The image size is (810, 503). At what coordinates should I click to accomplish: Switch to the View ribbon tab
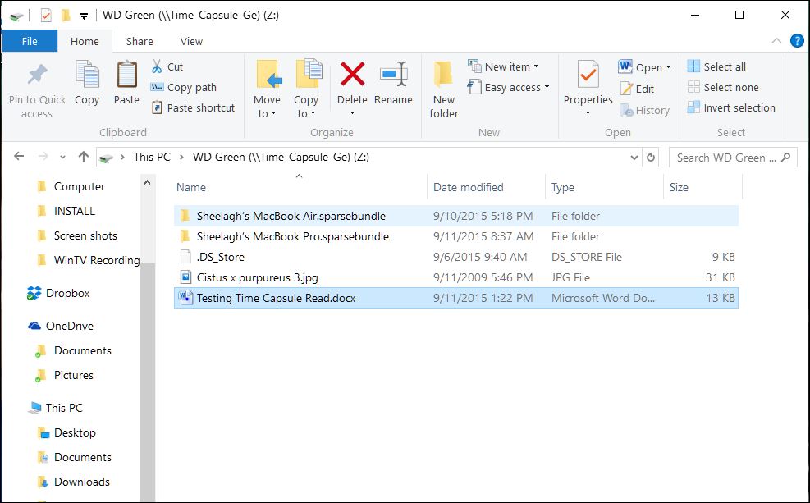click(191, 41)
